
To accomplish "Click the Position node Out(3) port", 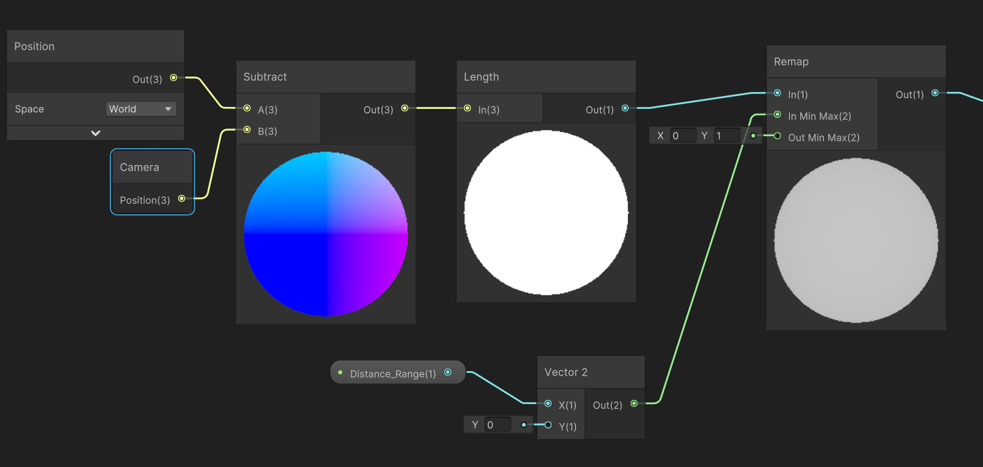I will (x=173, y=78).
